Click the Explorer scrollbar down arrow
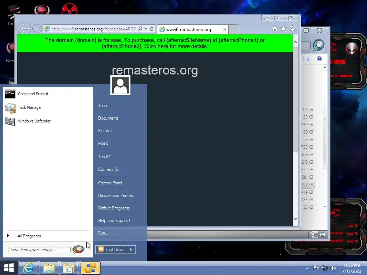Image resolution: width=367 pixels, height=275 pixels. coord(325,206)
